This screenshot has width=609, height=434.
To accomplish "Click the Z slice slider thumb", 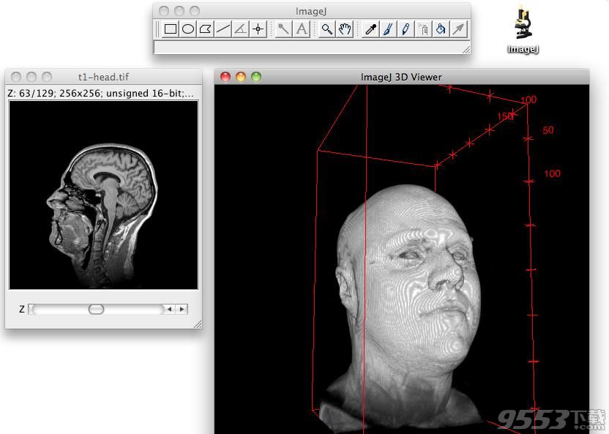I will tap(96, 310).
